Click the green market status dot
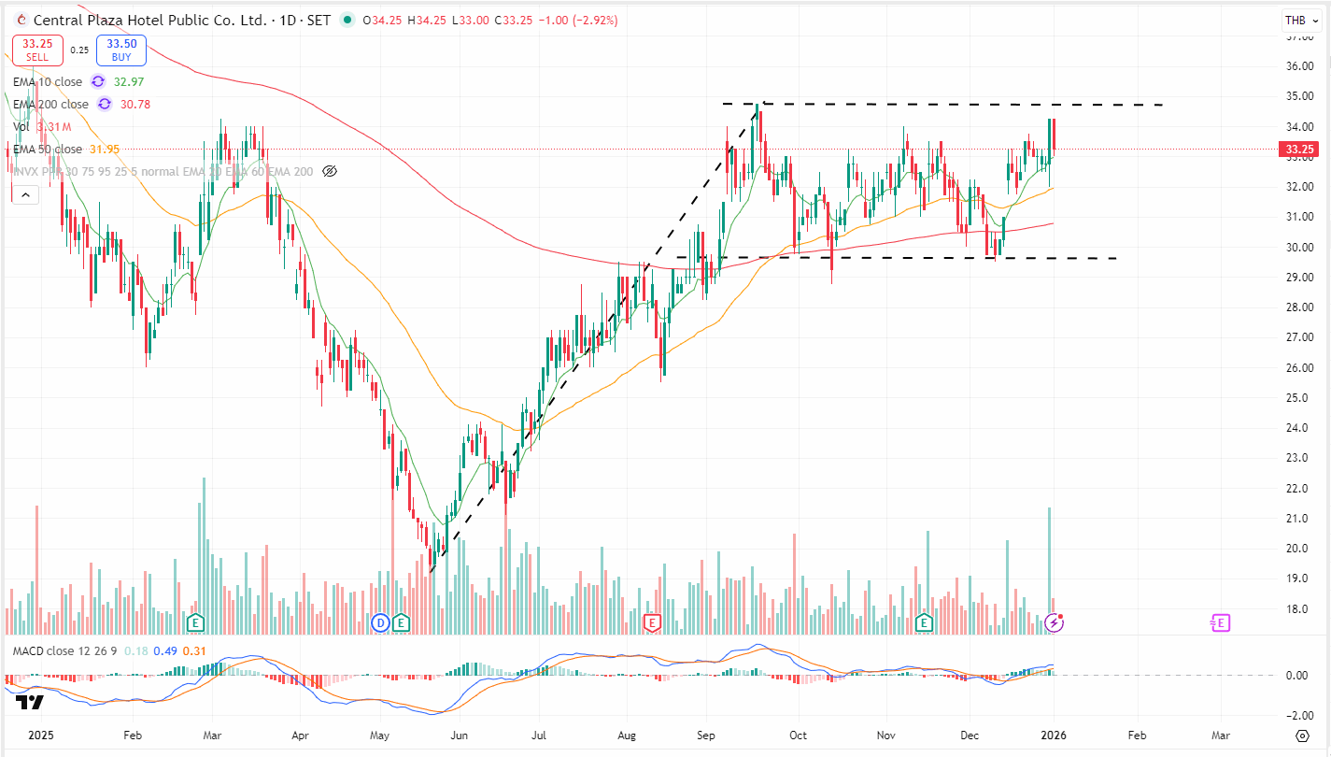This screenshot has width=1331, height=757. [348, 20]
